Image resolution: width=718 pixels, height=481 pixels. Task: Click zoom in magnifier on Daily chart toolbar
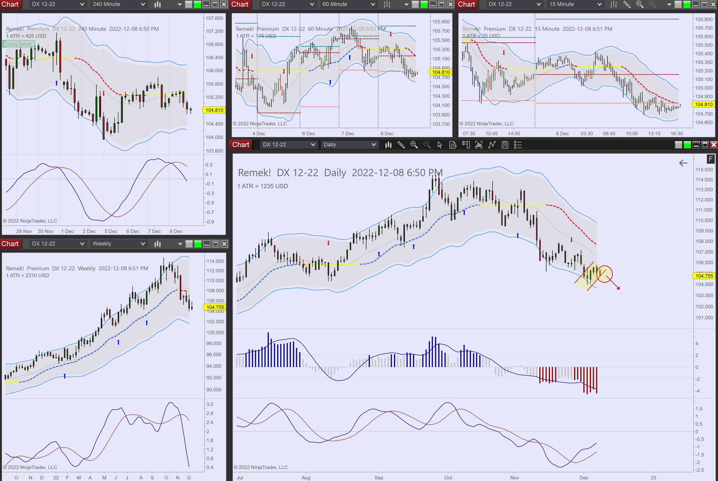point(414,145)
